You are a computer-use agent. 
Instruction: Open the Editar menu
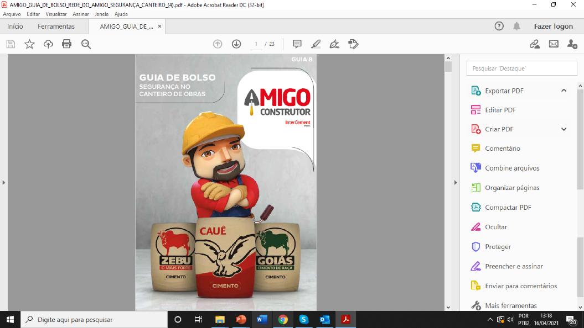point(33,14)
